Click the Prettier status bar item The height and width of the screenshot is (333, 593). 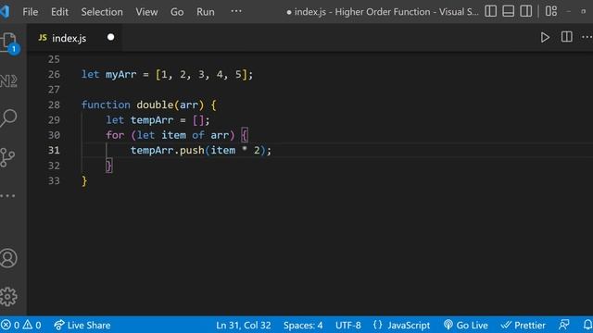523,325
